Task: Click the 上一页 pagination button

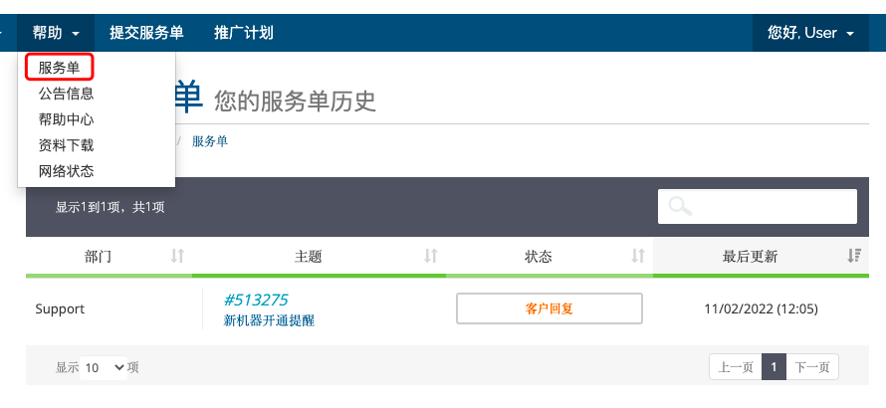Action: (x=735, y=367)
